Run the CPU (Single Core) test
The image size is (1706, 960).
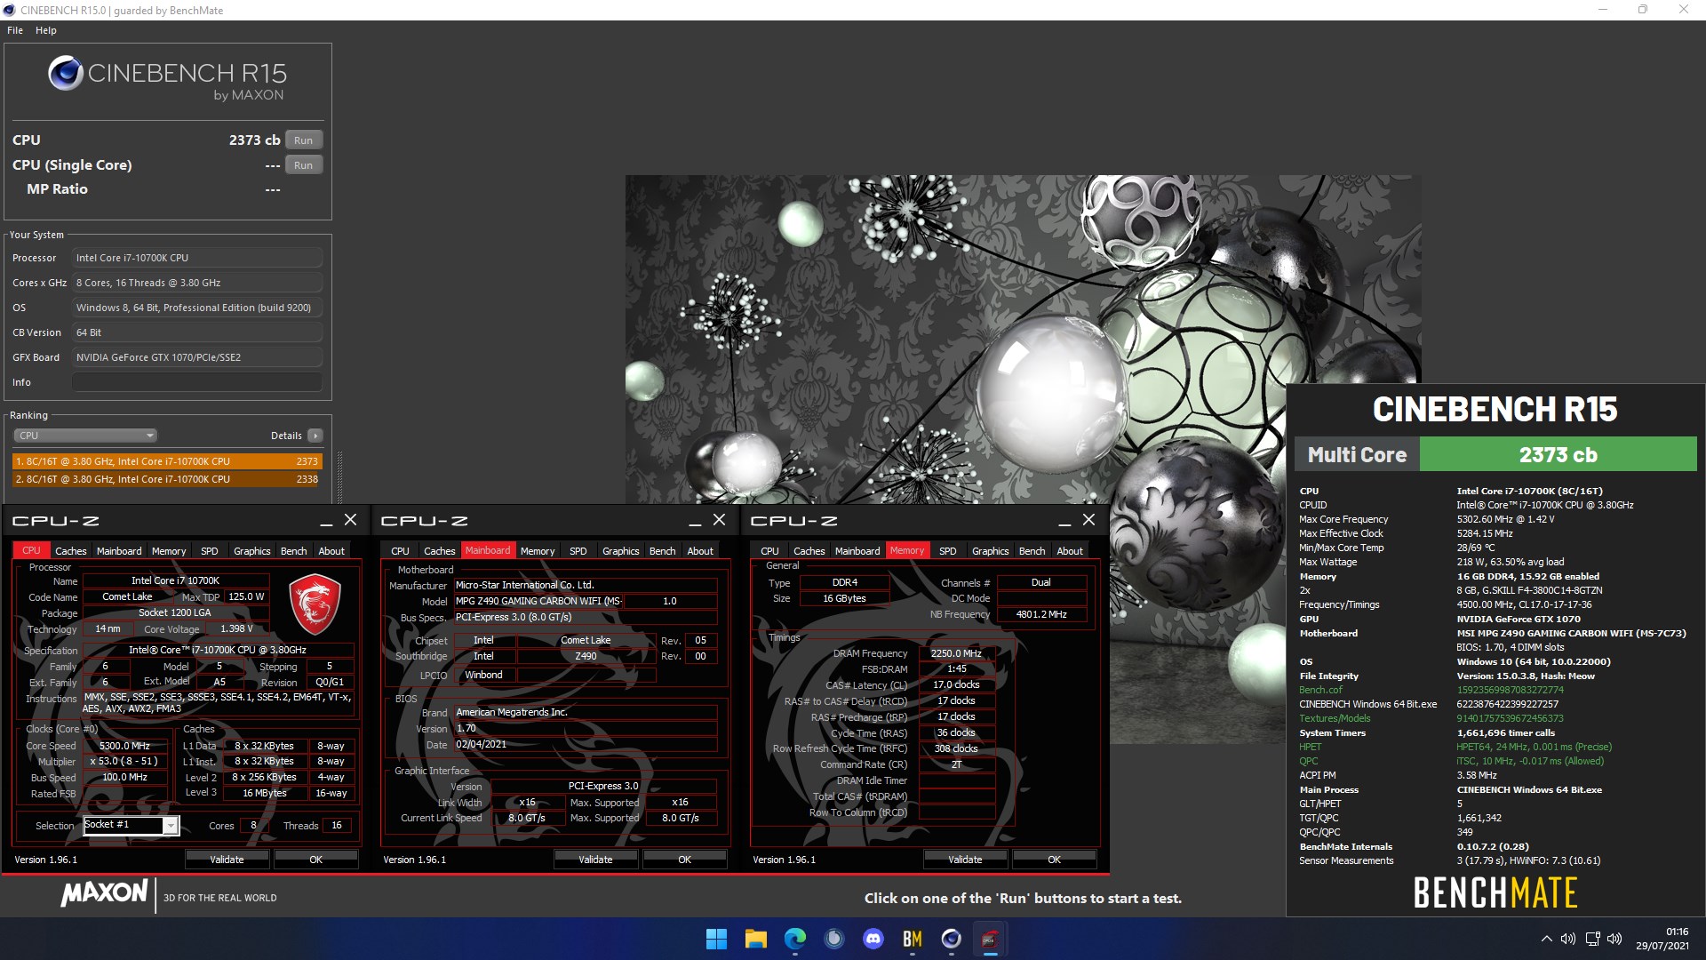pyautogui.click(x=304, y=165)
